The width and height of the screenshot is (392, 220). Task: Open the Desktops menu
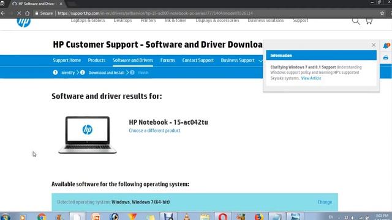[x=123, y=20]
